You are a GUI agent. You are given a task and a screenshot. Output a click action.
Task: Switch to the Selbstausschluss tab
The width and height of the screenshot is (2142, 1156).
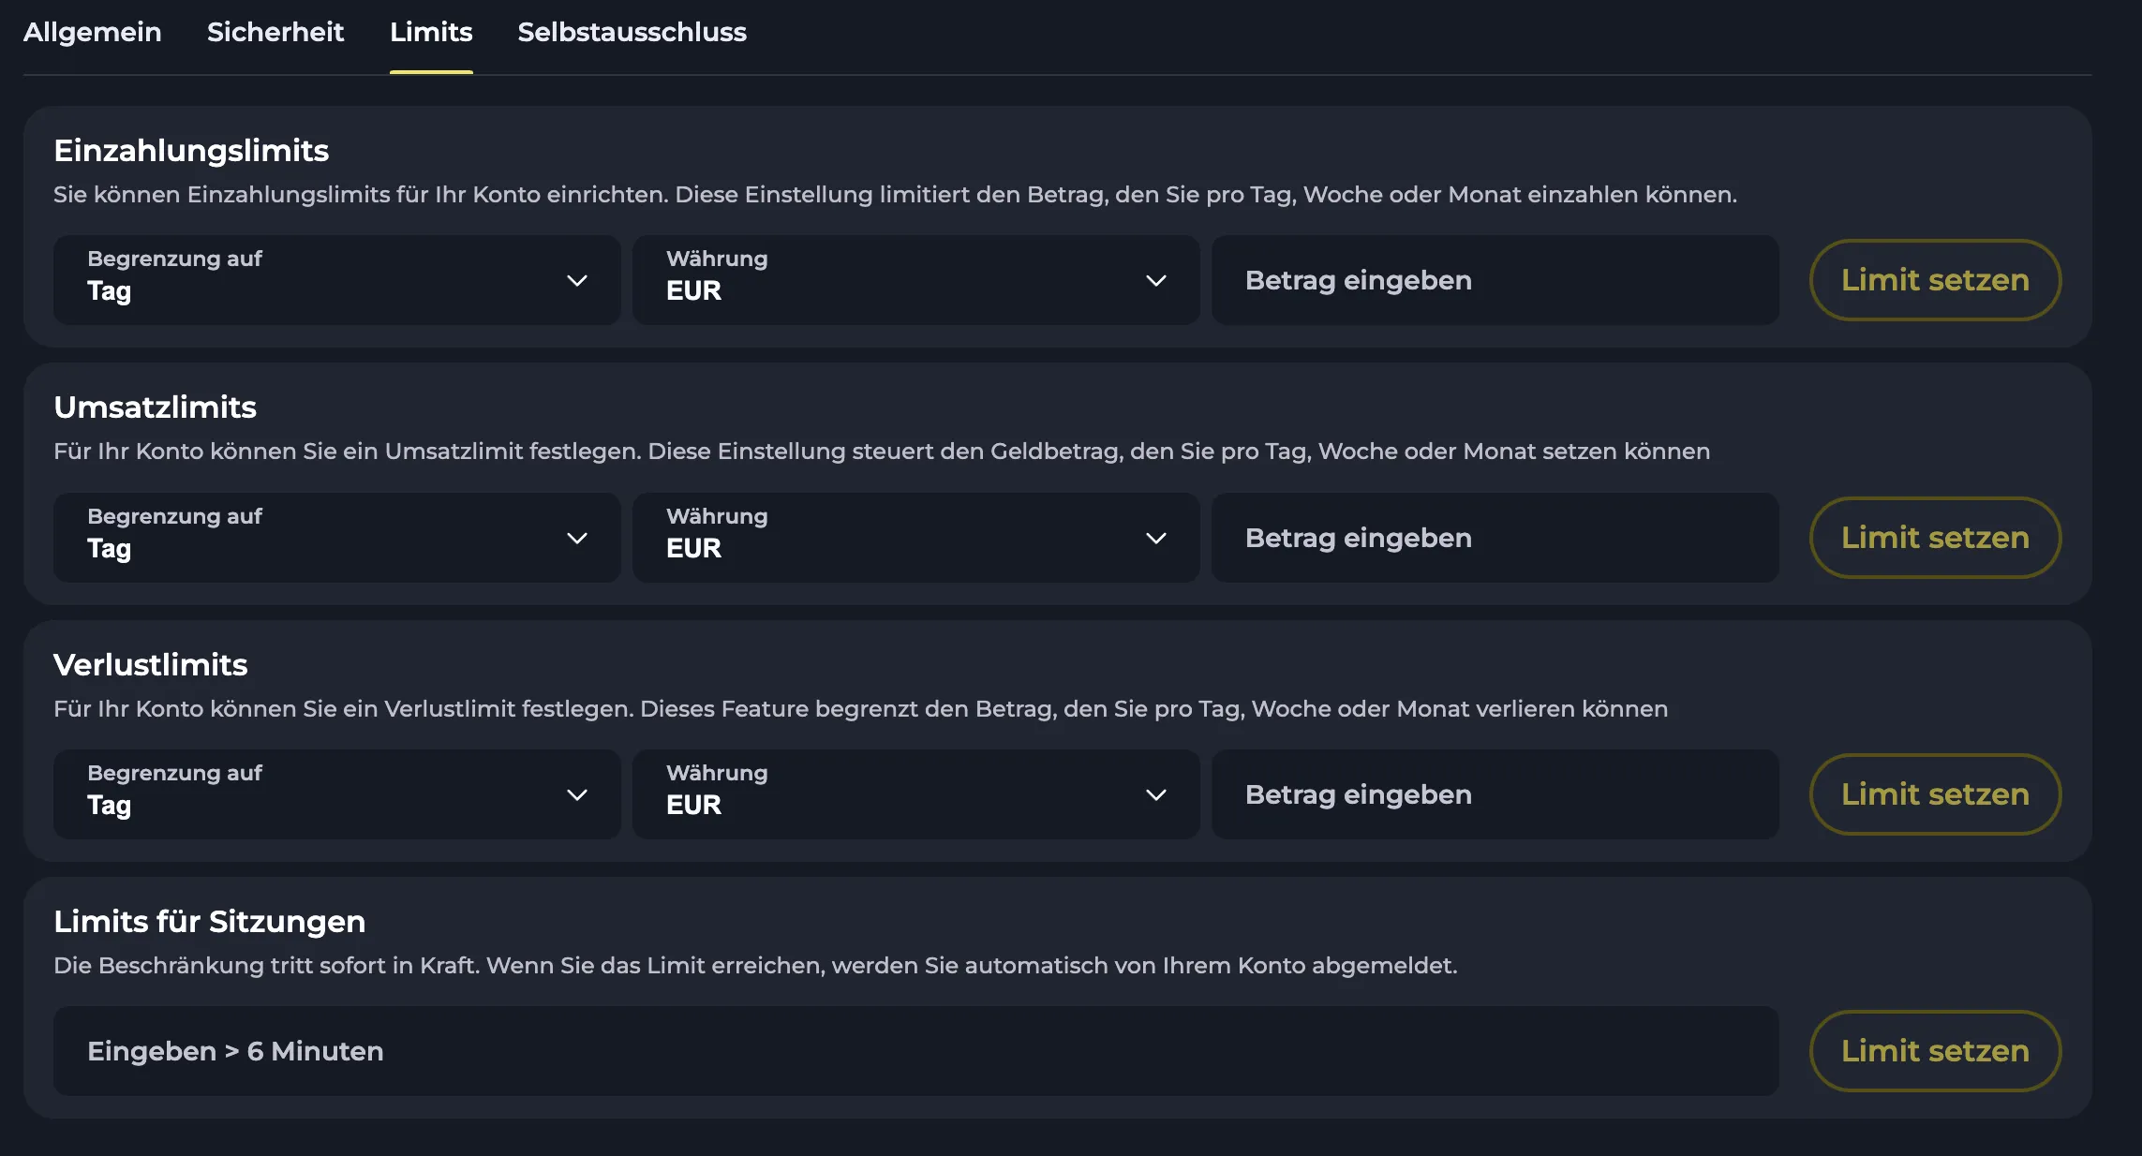point(632,32)
